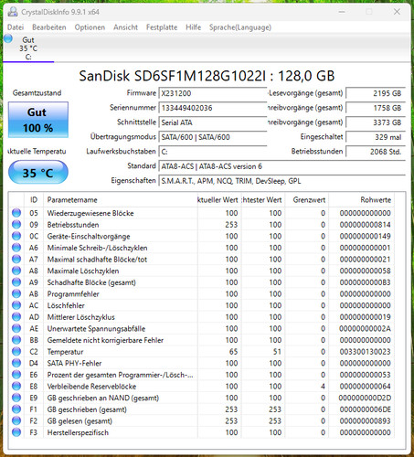Click status orb of Wiederzugewiesene Blöcke row

coord(16,213)
